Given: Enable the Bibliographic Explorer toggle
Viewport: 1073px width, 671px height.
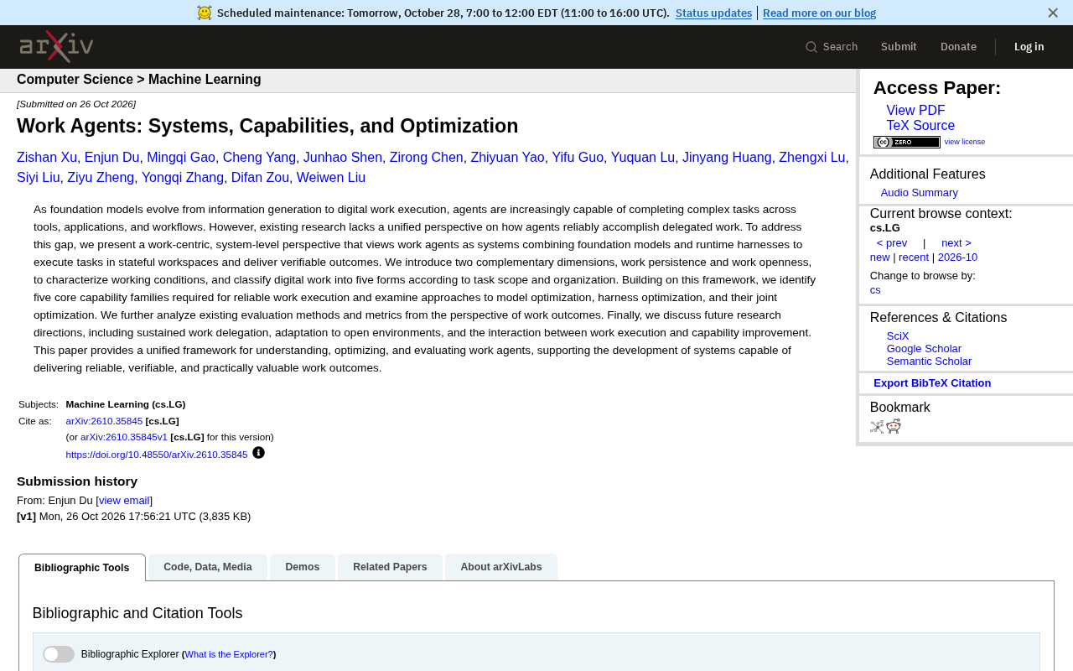Looking at the screenshot, I should tap(59, 654).
